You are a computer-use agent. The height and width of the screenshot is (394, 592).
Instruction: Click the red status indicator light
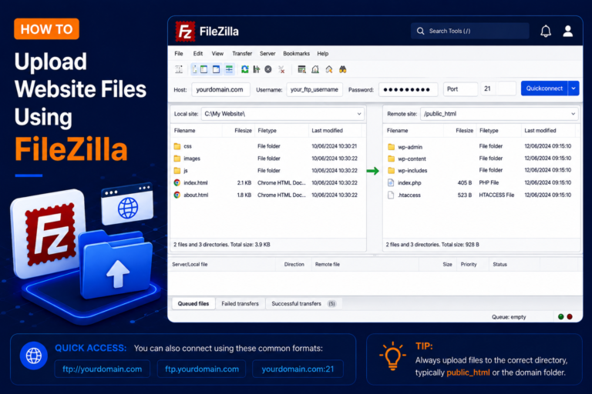pyautogui.click(x=570, y=317)
